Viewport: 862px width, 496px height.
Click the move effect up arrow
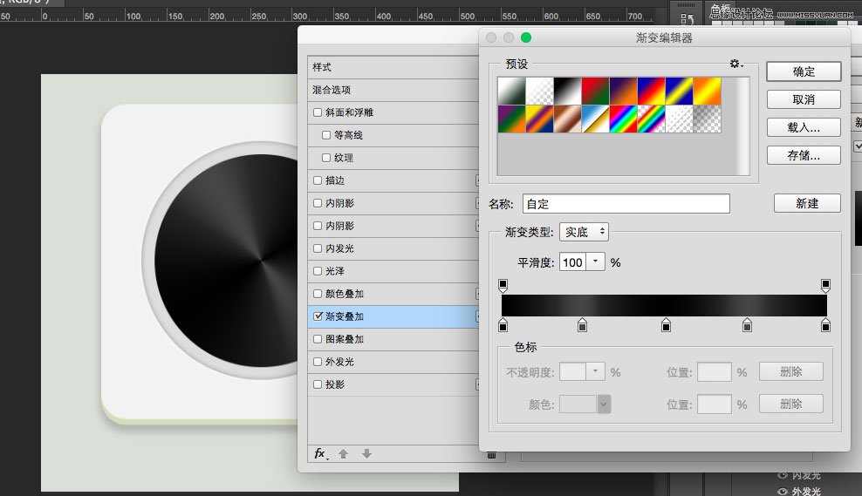coord(344,454)
